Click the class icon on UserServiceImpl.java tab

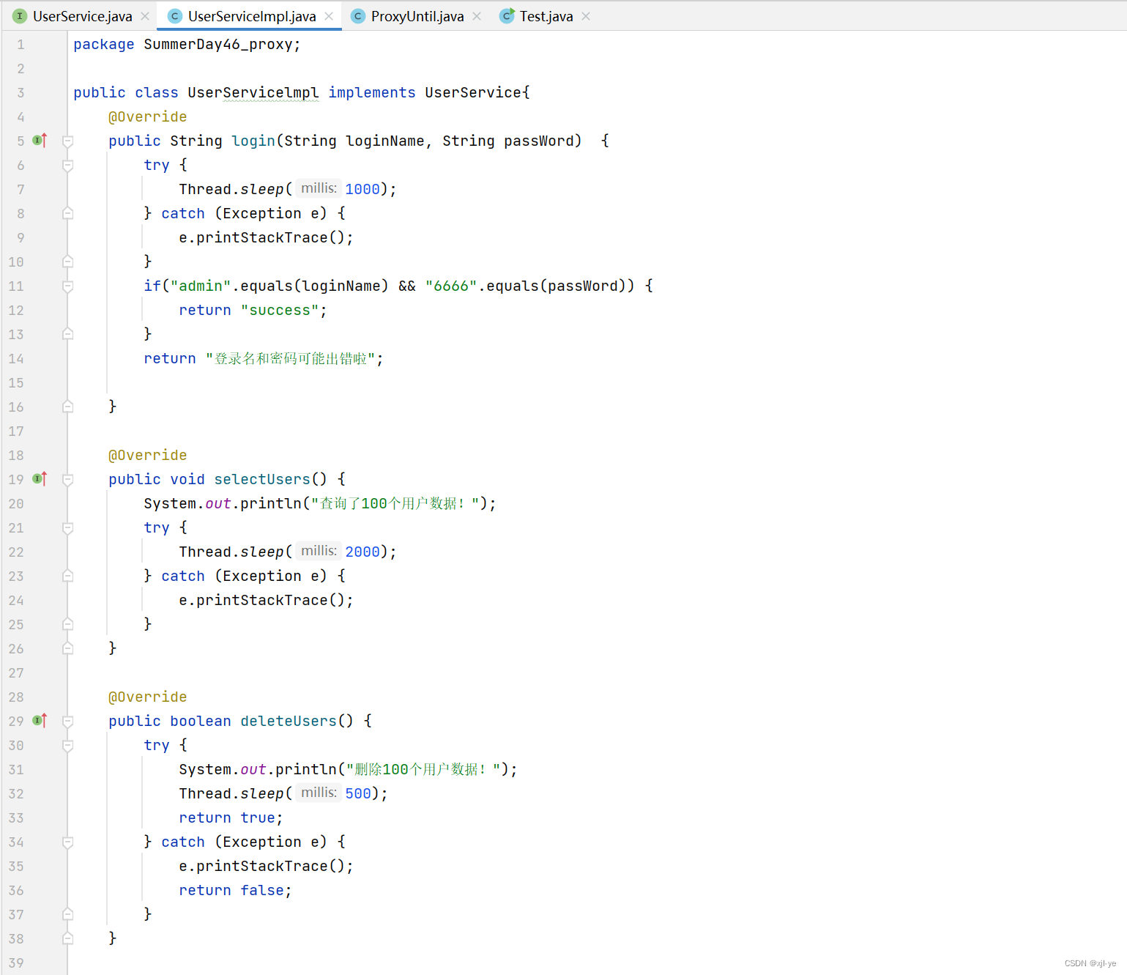(175, 16)
